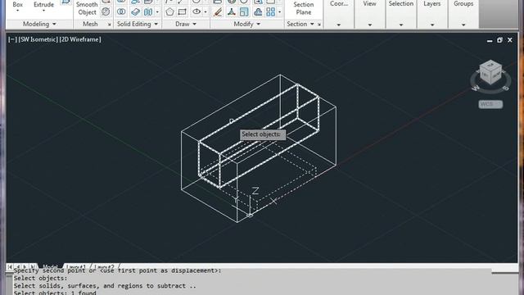The height and width of the screenshot is (295, 524).
Task: Click the command line 'Select objects:' text
Action: (40, 279)
